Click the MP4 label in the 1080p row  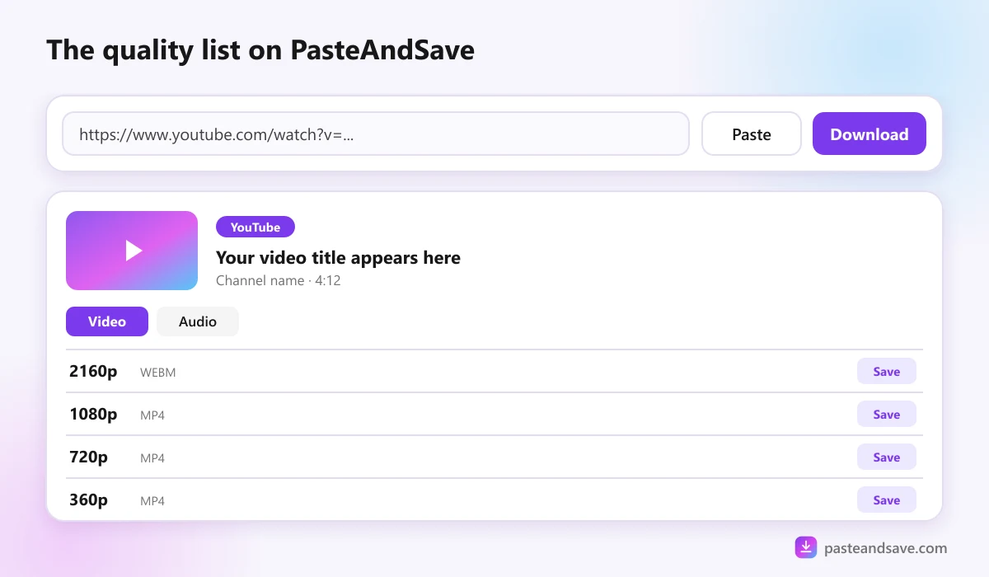click(152, 415)
